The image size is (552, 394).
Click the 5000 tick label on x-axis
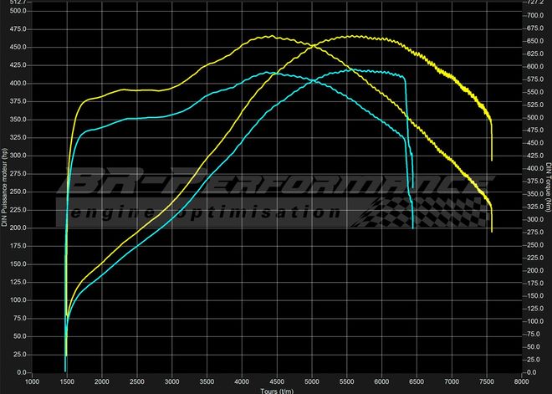click(x=311, y=381)
